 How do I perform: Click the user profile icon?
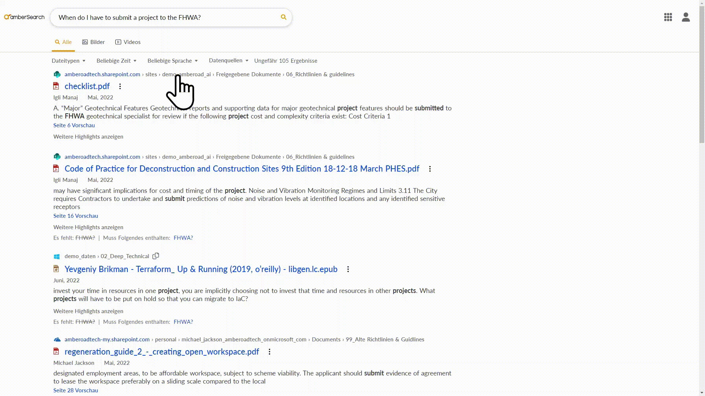click(686, 17)
